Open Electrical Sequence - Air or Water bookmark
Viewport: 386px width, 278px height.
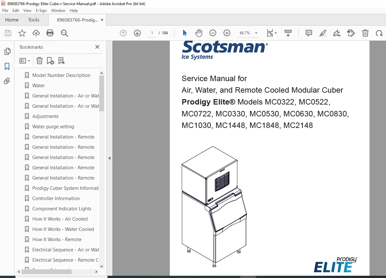(66, 250)
